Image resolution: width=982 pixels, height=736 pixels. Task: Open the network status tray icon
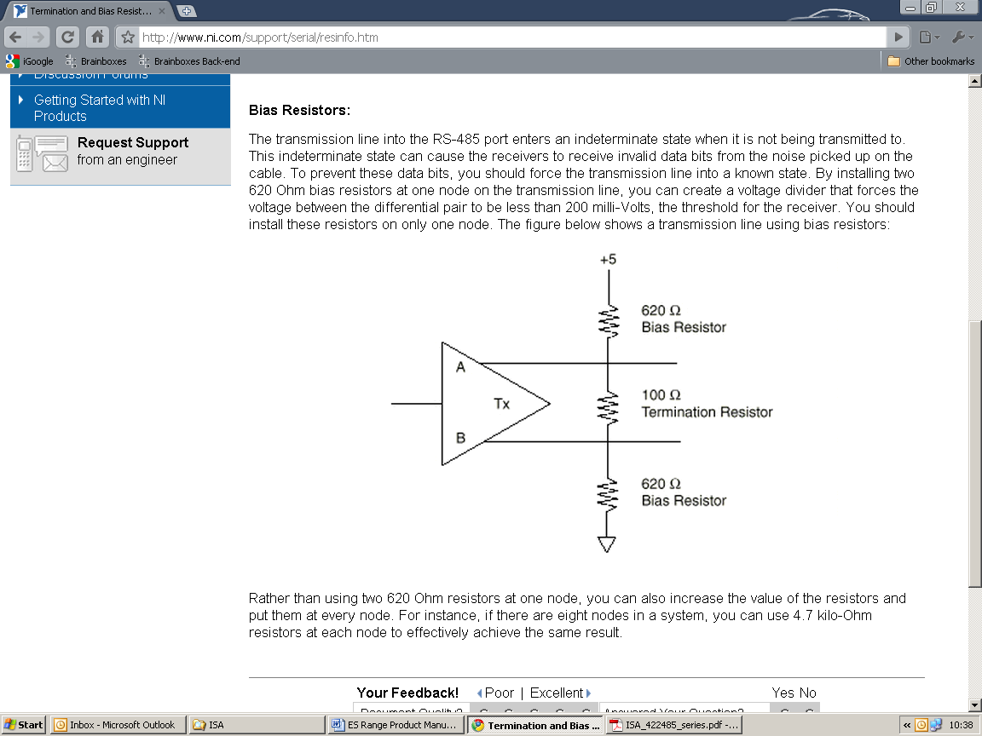coord(935,725)
